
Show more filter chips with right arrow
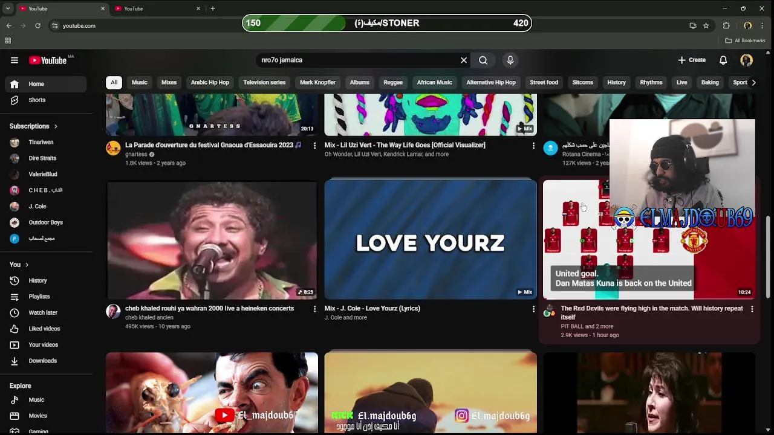(753, 82)
